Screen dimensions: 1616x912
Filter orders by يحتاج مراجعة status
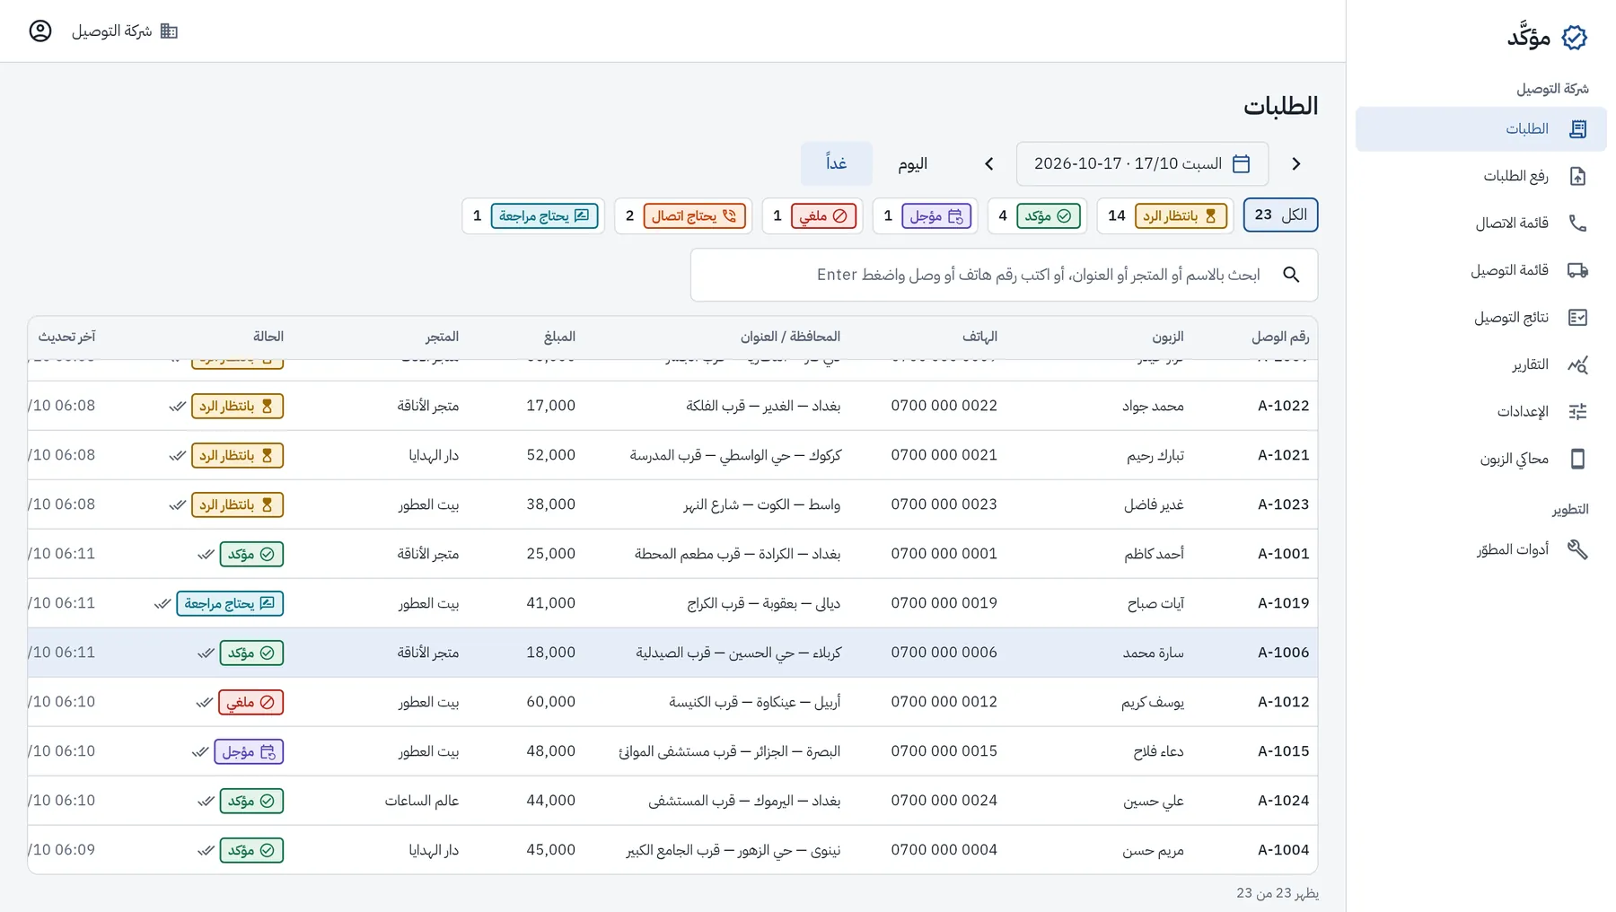pos(533,215)
